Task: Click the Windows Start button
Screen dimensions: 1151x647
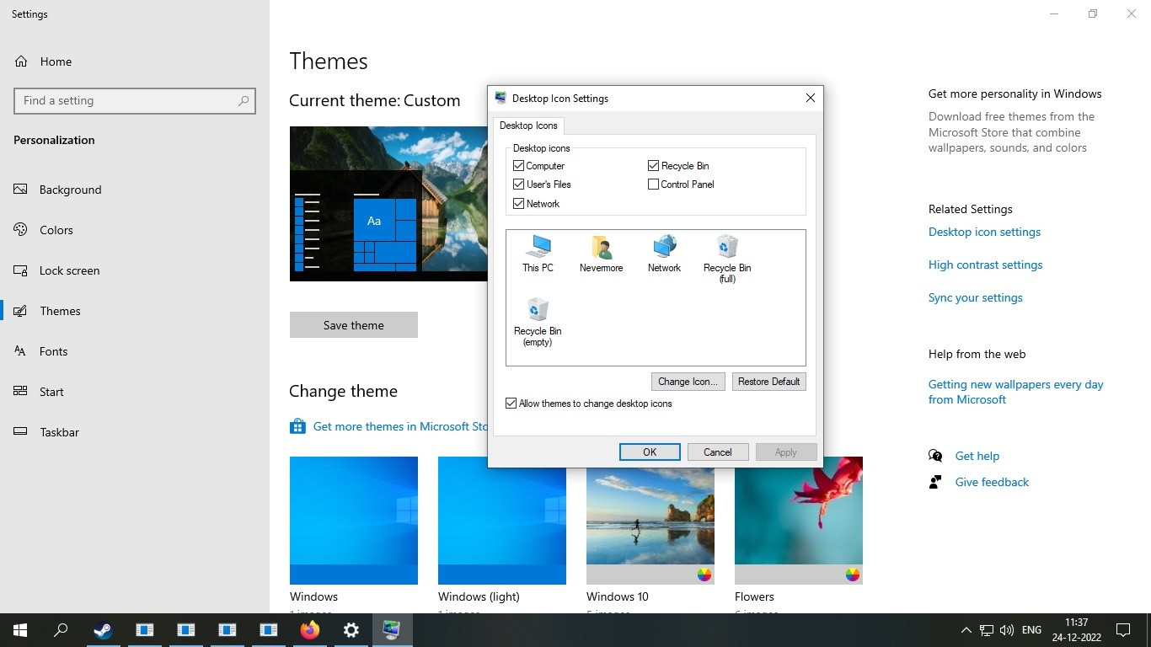Action: tap(20, 629)
